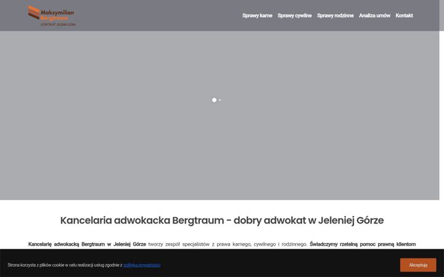The height and width of the screenshot is (277, 444).
Task: Open the Sprawy karne menu item
Action: 257,15
